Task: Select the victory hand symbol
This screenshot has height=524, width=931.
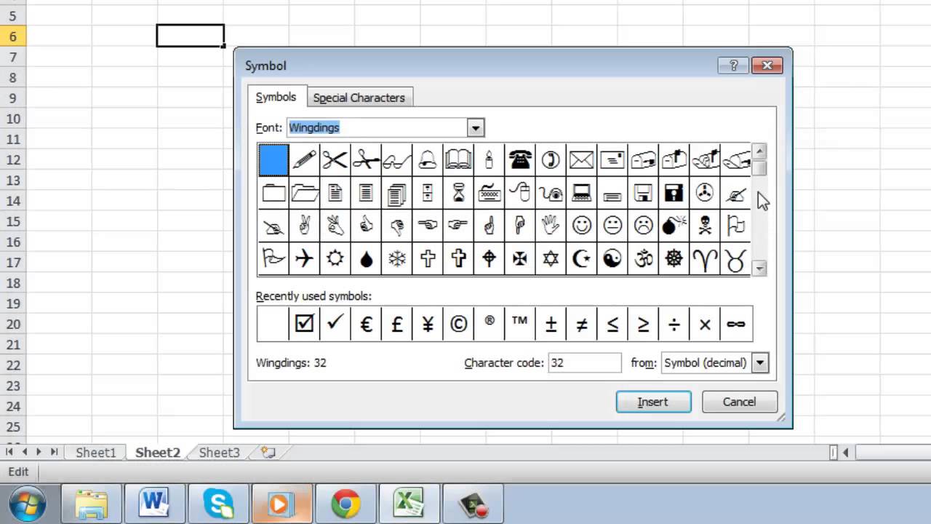Action: [x=303, y=226]
